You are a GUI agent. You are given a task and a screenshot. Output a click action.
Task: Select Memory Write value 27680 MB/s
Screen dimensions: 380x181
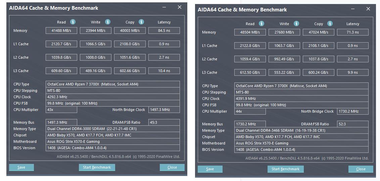point(284,32)
